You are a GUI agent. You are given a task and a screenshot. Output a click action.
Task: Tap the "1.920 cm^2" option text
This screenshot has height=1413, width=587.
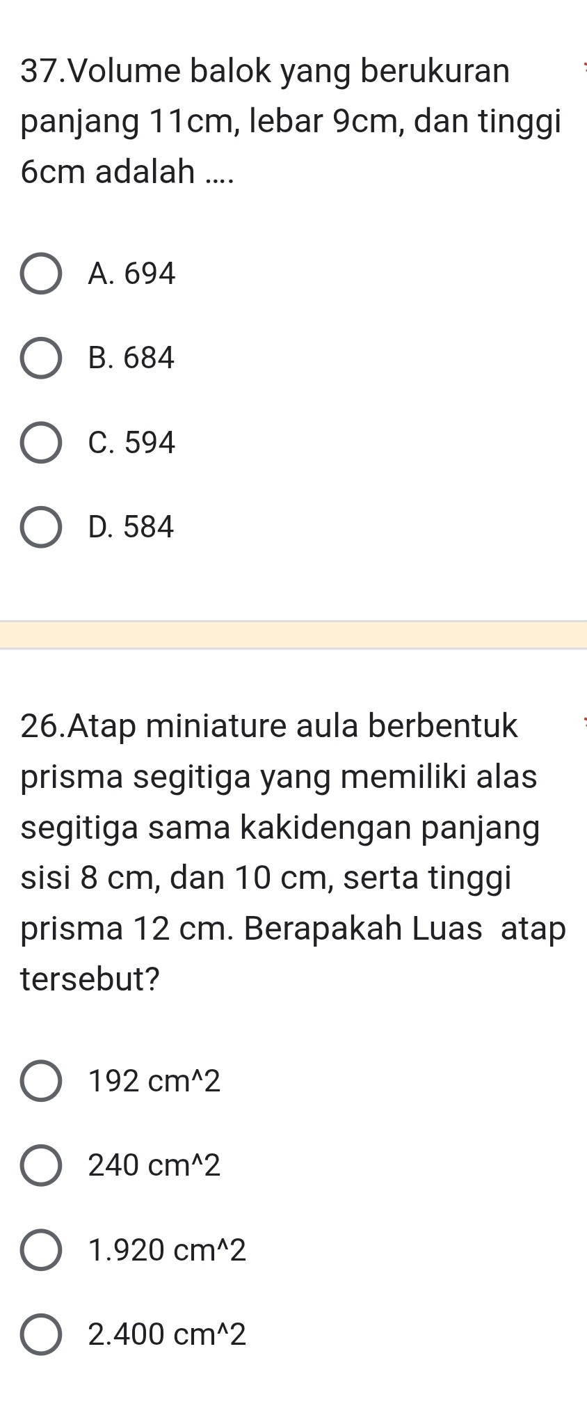point(167,1250)
